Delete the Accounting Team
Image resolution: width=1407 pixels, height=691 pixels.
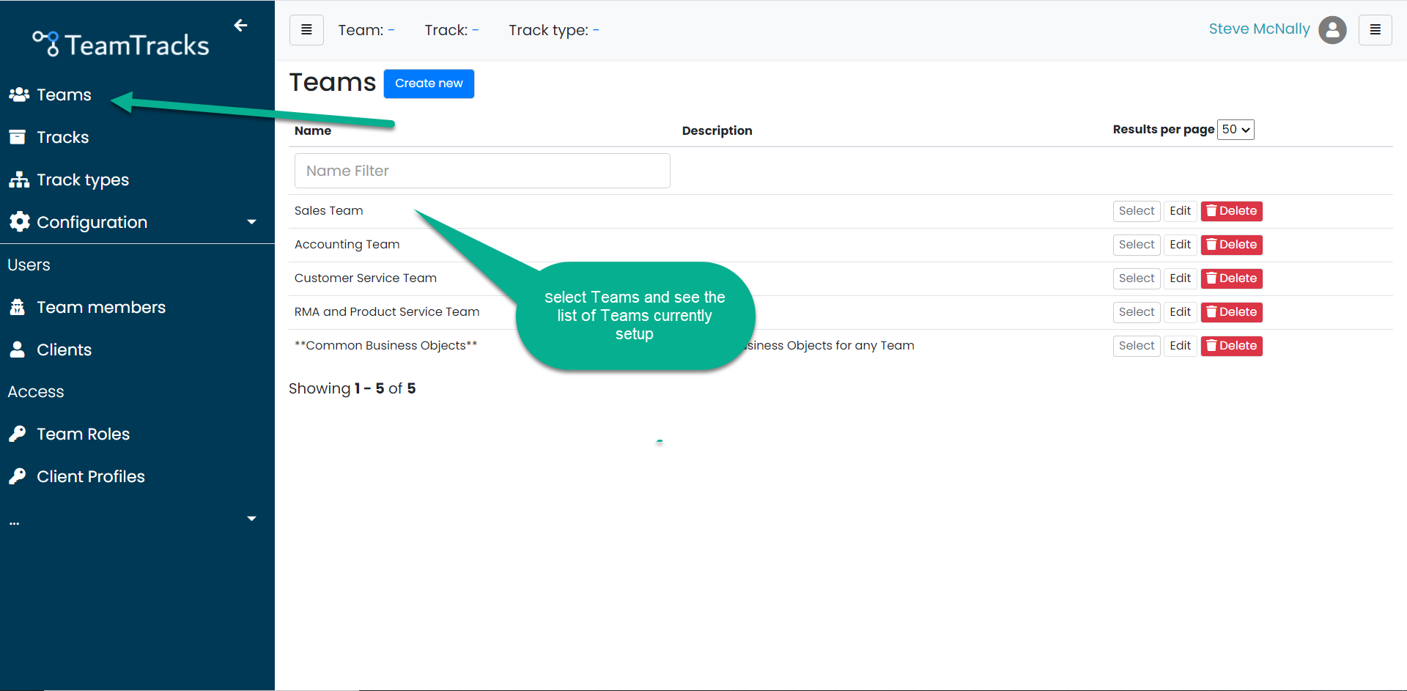(1231, 245)
